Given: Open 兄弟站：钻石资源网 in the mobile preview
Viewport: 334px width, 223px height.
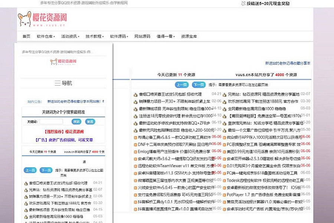Looking at the screenshot, I should click(60, 190).
